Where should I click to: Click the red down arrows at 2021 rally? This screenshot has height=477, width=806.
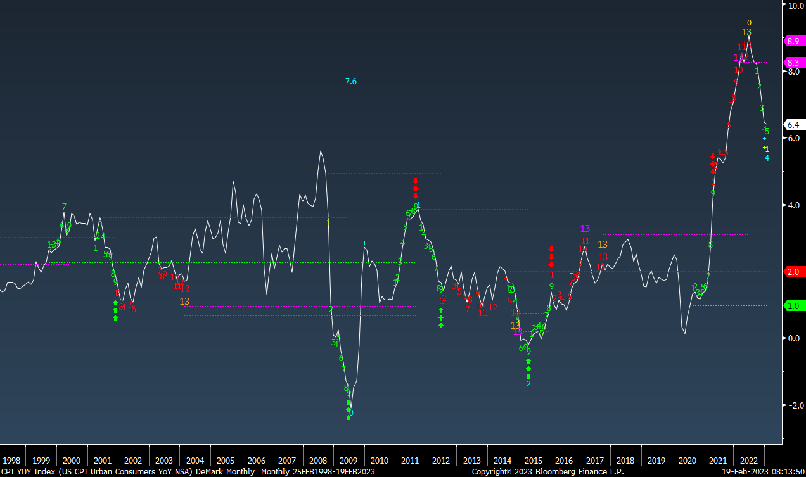[x=713, y=163]
